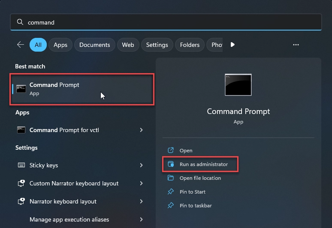Click the Sticky keys keyboard icon
The height and width of the screenshot is (228, 332).
point(21,165)
